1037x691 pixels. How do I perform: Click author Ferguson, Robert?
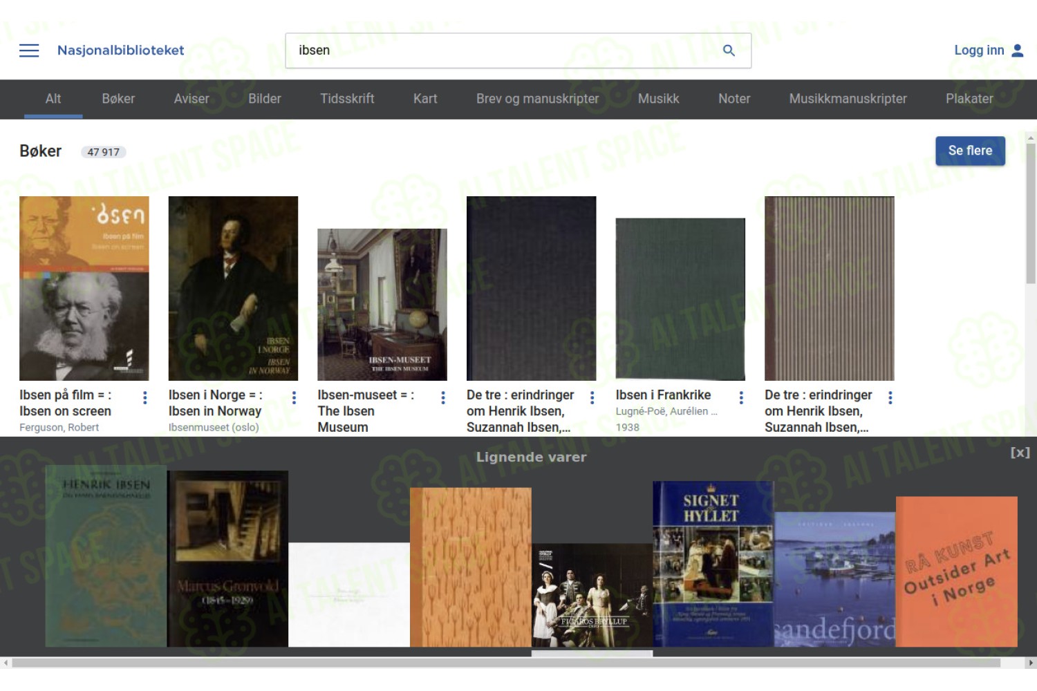pyautogui.click(x=59, y=427)
